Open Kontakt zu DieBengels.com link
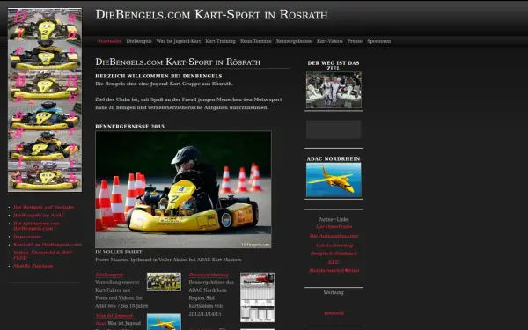The width and height of the screenshot is (528, 330). coord(48,245)
